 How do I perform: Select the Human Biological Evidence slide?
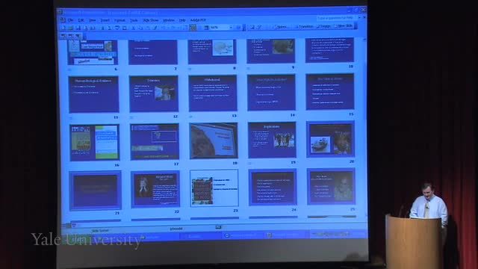pos(94,95)
